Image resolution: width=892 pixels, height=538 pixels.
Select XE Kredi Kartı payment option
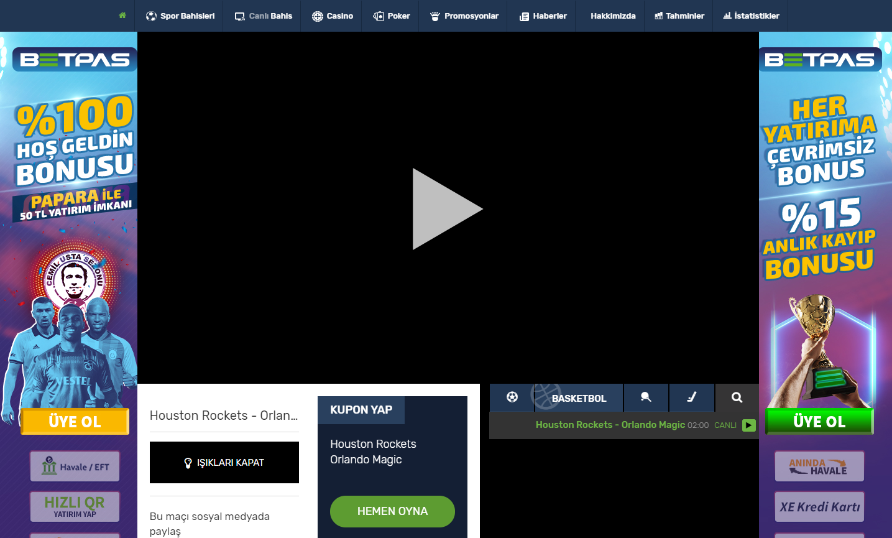[x=819, y=507]
